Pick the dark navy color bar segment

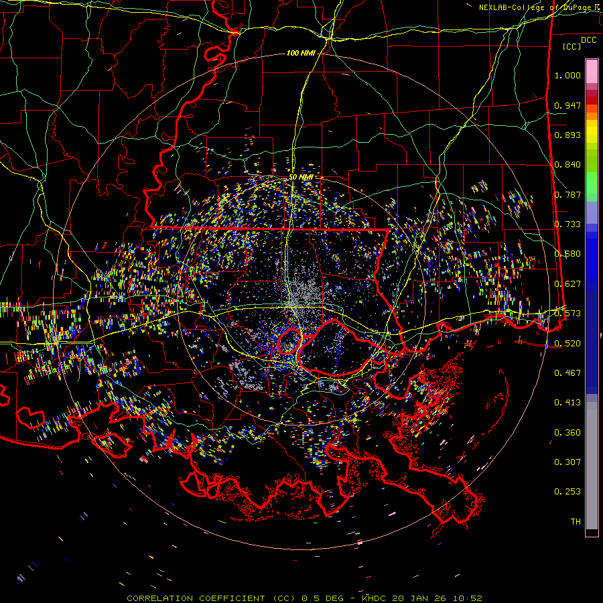[x=592, y=342]
